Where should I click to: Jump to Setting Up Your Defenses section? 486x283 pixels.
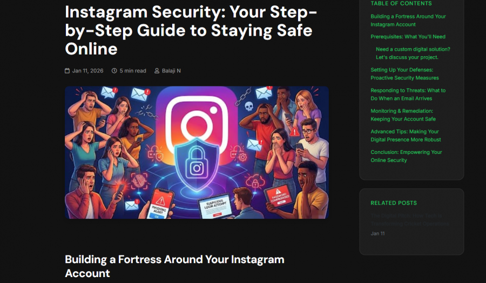404,74
